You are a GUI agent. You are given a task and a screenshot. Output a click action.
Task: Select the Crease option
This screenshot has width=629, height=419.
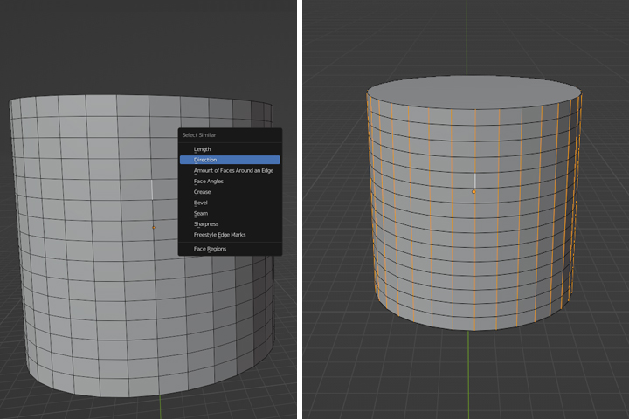(x=230, y=192)
